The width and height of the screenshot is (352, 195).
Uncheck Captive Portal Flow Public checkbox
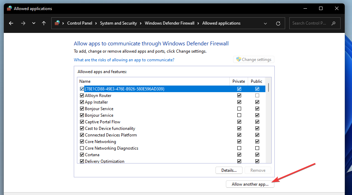point(257,122)
